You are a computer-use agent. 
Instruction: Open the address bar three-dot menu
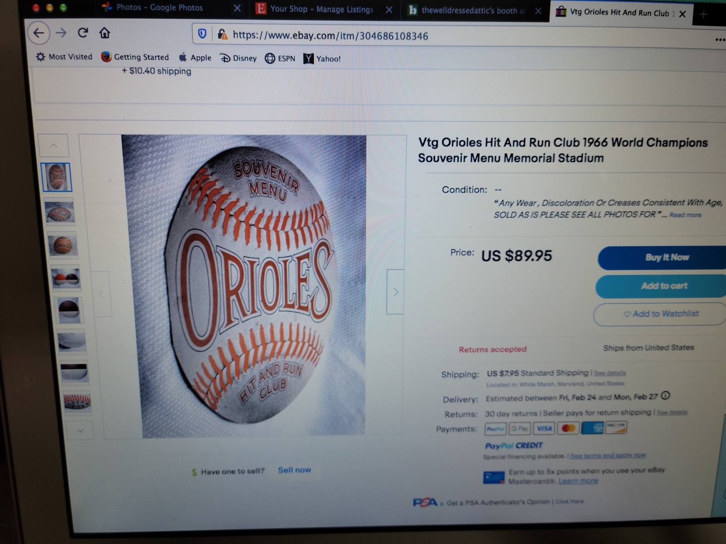(720, 39)
